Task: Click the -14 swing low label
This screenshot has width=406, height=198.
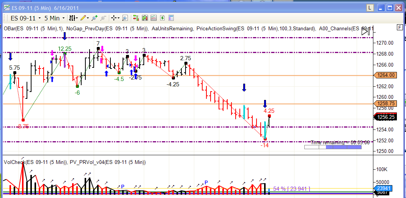Action: [x=264, y=145]
